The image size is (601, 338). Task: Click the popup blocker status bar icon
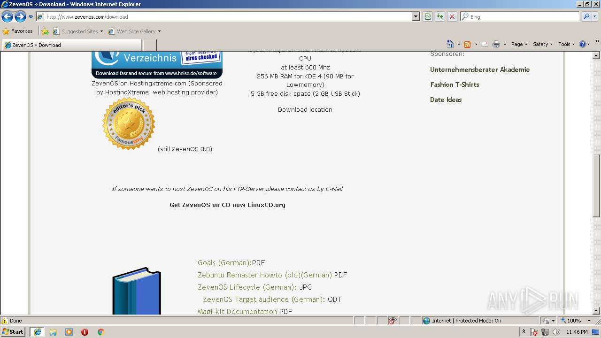click(393, 321)
